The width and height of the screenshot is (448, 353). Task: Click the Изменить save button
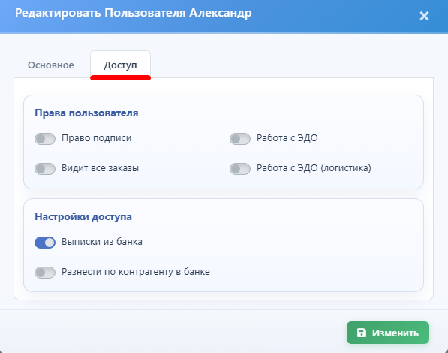point(388,333)
